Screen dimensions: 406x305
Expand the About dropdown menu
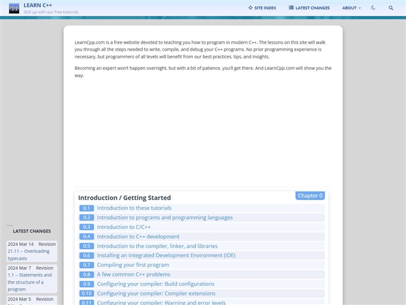[351, 8]
